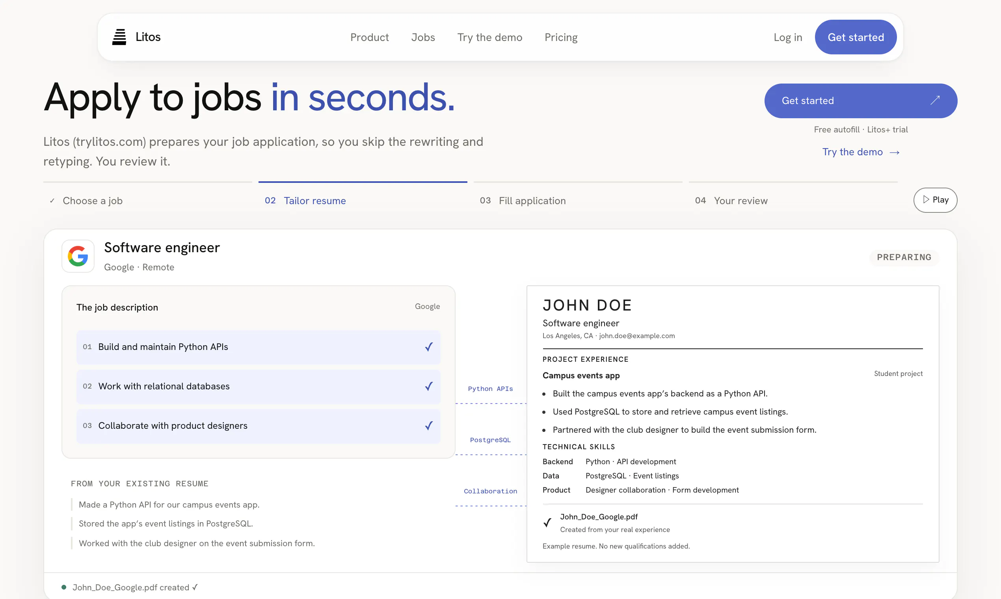Screen dimensions: 1001x599
Task: Click the checkmark beside Work with relational databases
Action: (429, 386)
